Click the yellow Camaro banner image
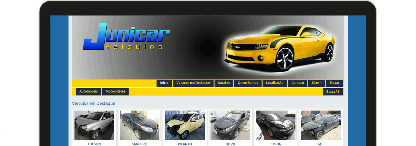Image resolution: width=416 pixels, height=146 pixels. (x=279, y=48)
